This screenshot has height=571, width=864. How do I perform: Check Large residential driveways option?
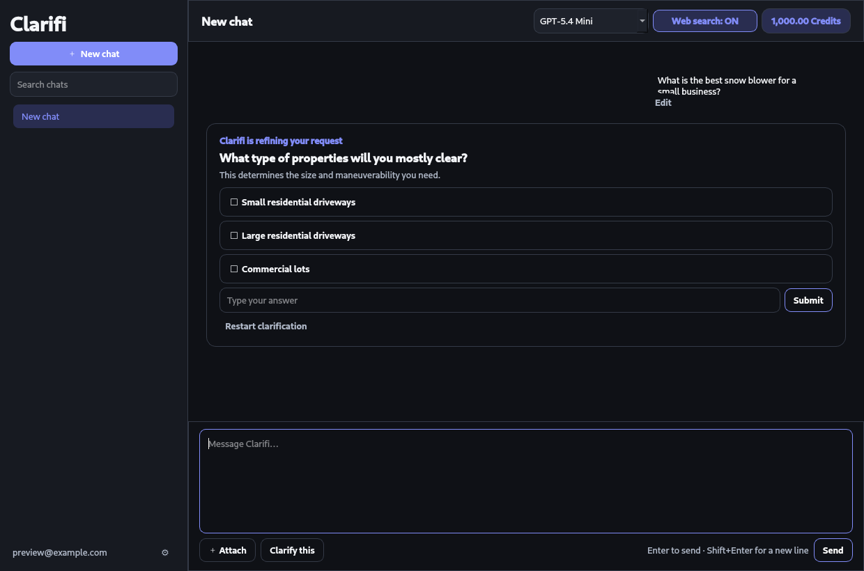pyautogui.click(x=525, y=235)
